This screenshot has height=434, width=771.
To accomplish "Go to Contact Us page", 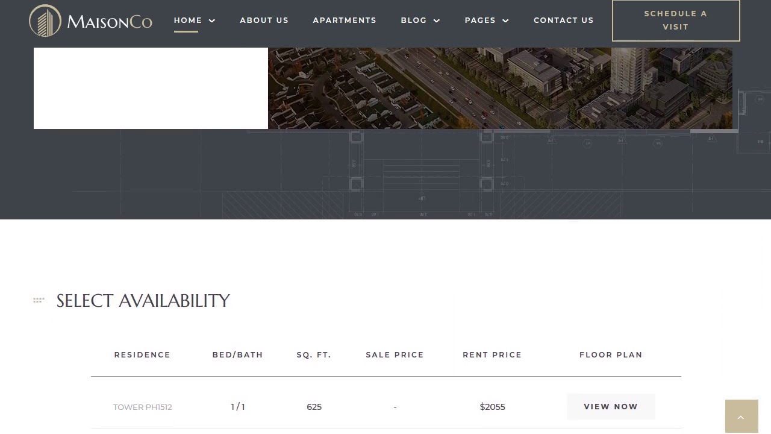I will point(564,20).
